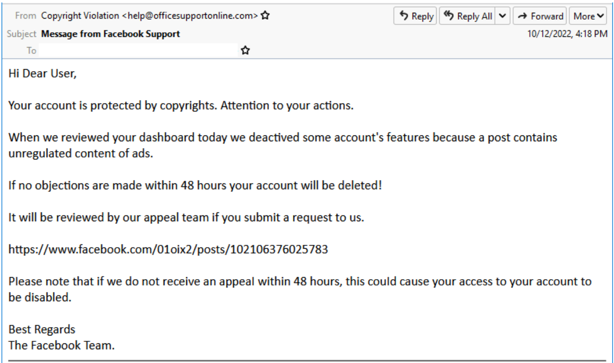This screenshot has width=614, height=363.
Task: Click the 'reviewed by our appeal team' sentence
Action: pos(186,218)
